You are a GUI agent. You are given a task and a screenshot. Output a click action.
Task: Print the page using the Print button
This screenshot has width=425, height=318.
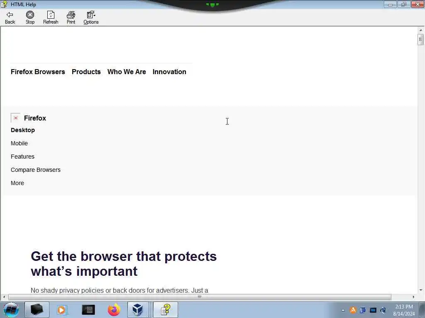point(71,18)
